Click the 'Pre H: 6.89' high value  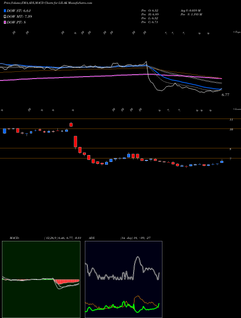[x=150, y=14]
